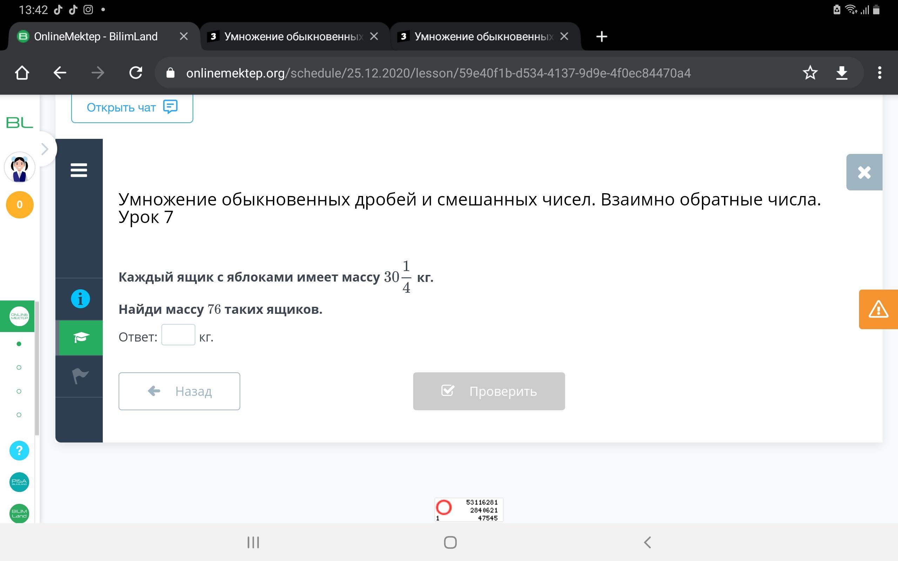The width and height of the screenshot is (898, 561).
Task: Open the student avatar profile
Action: pyautogui.click(x=20, y=167)
